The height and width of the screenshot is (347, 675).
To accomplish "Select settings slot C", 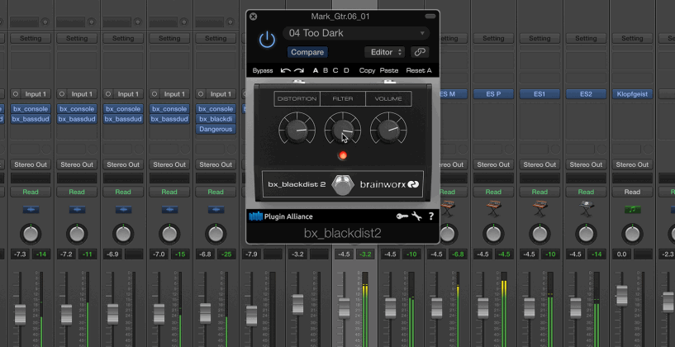I will [x=335, y=70].
